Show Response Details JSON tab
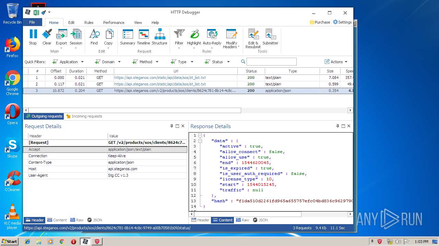The height and width of the screenshot is (246, 439). click(x=260, y=220)
